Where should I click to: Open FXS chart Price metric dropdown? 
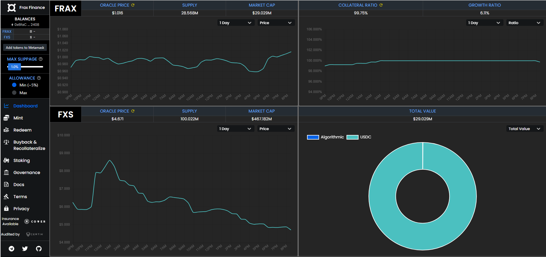276,129
